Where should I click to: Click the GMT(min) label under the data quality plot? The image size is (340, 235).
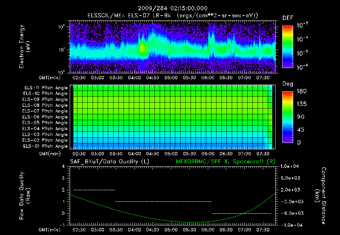pos(50,230)
